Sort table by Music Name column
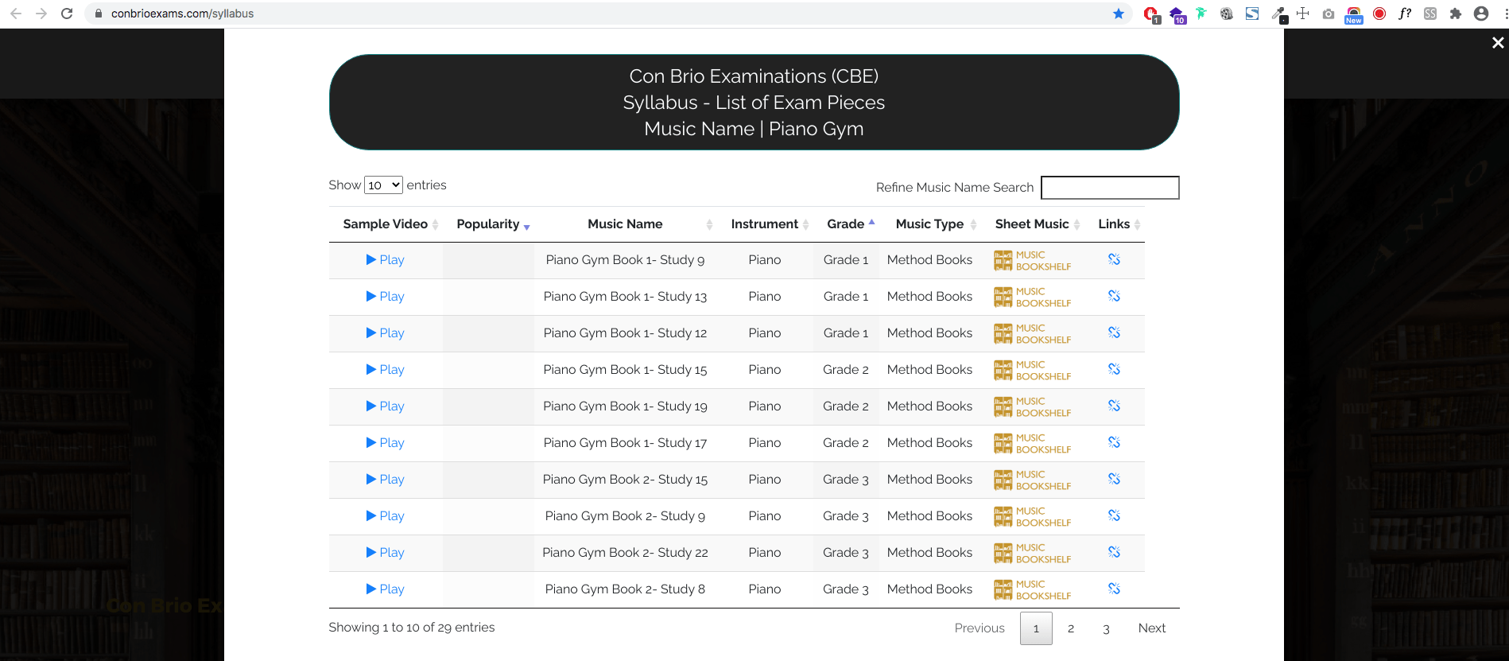1509x661 pixels. pyautogui.click(x=625, y=224)
